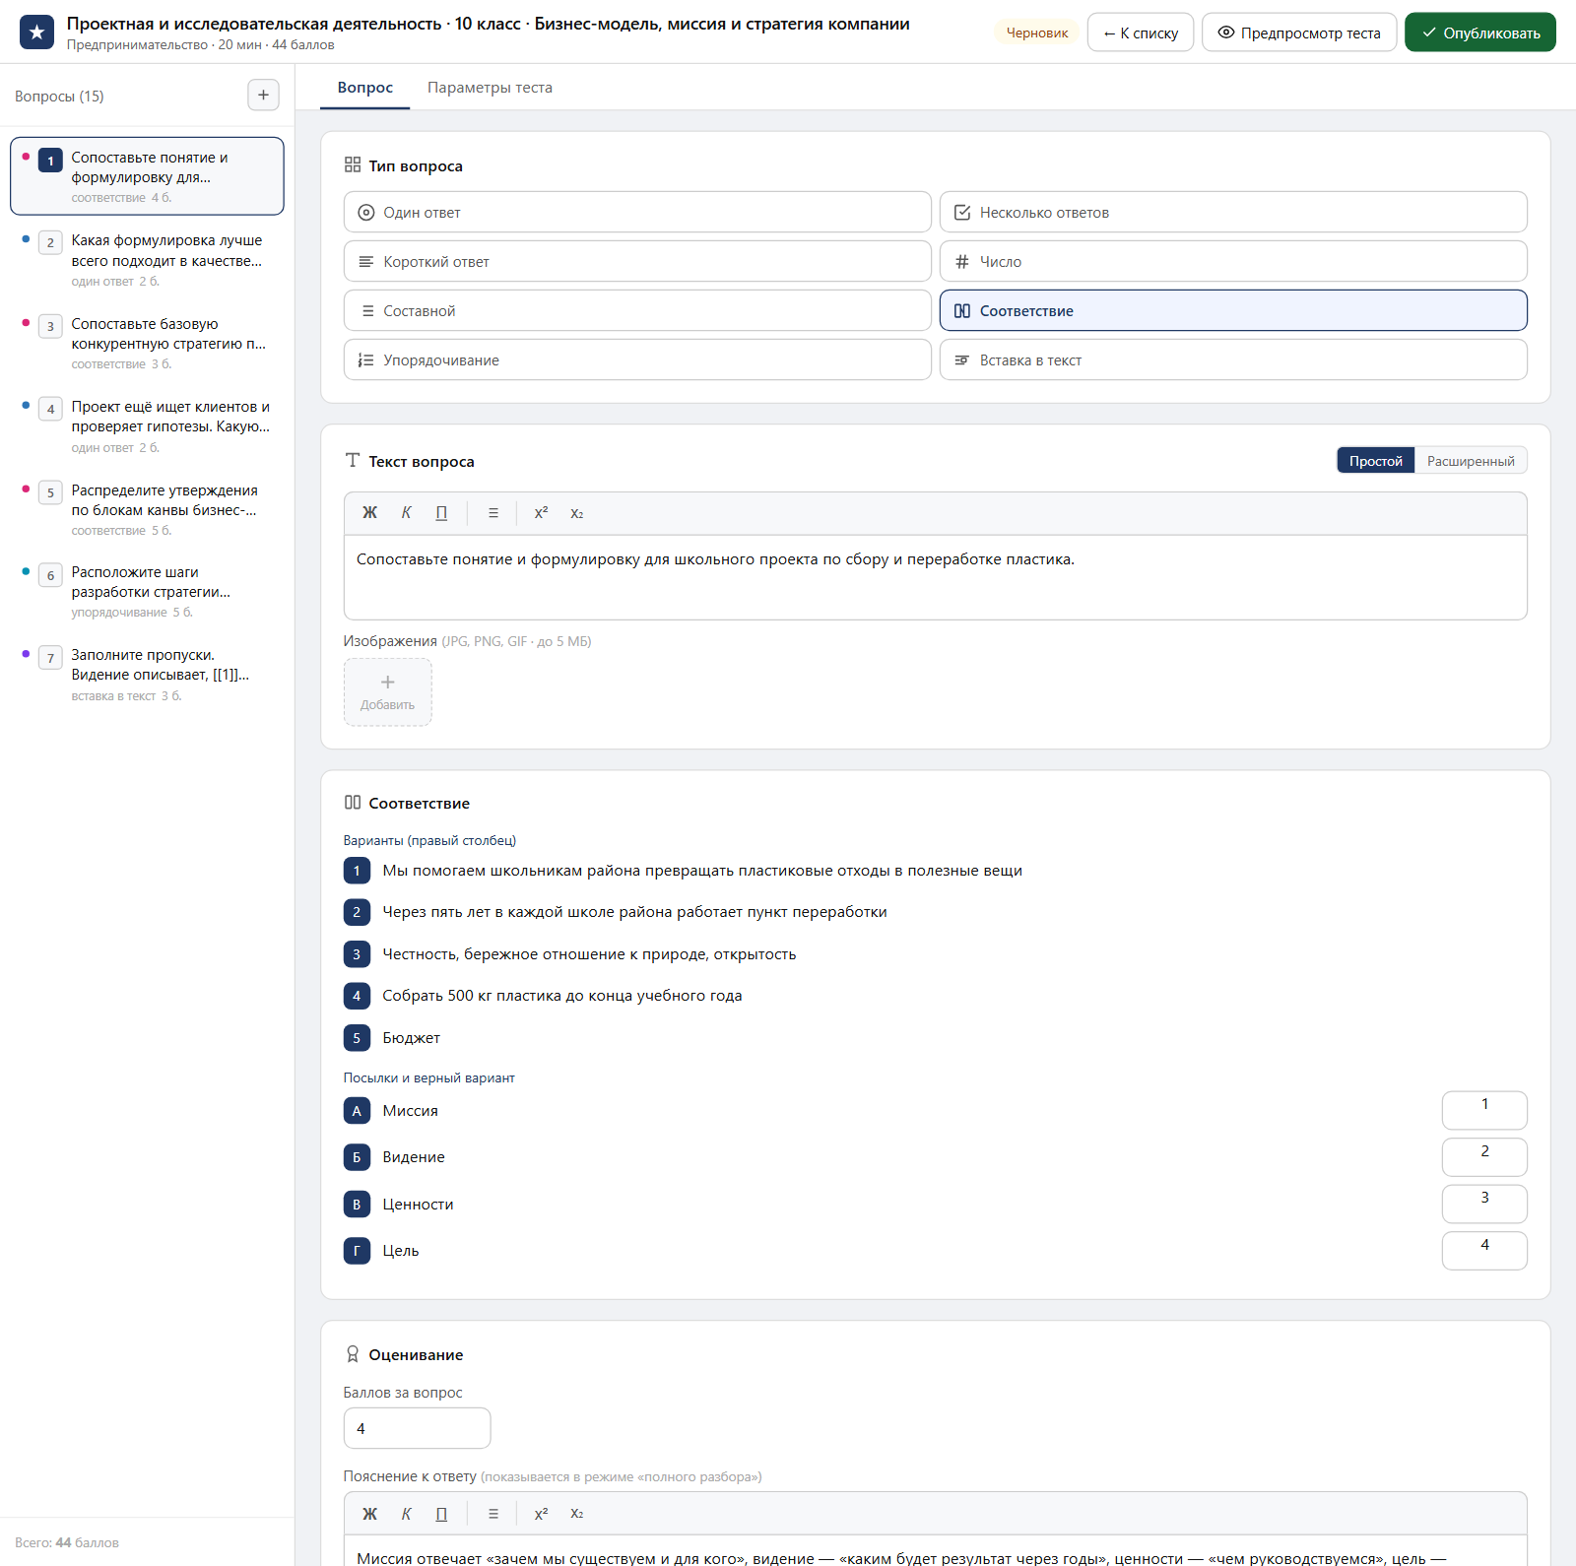Screen dimensions: 1576x1566
Task: Add image via the Добавить tile
Action: click(x=388, y=692)
